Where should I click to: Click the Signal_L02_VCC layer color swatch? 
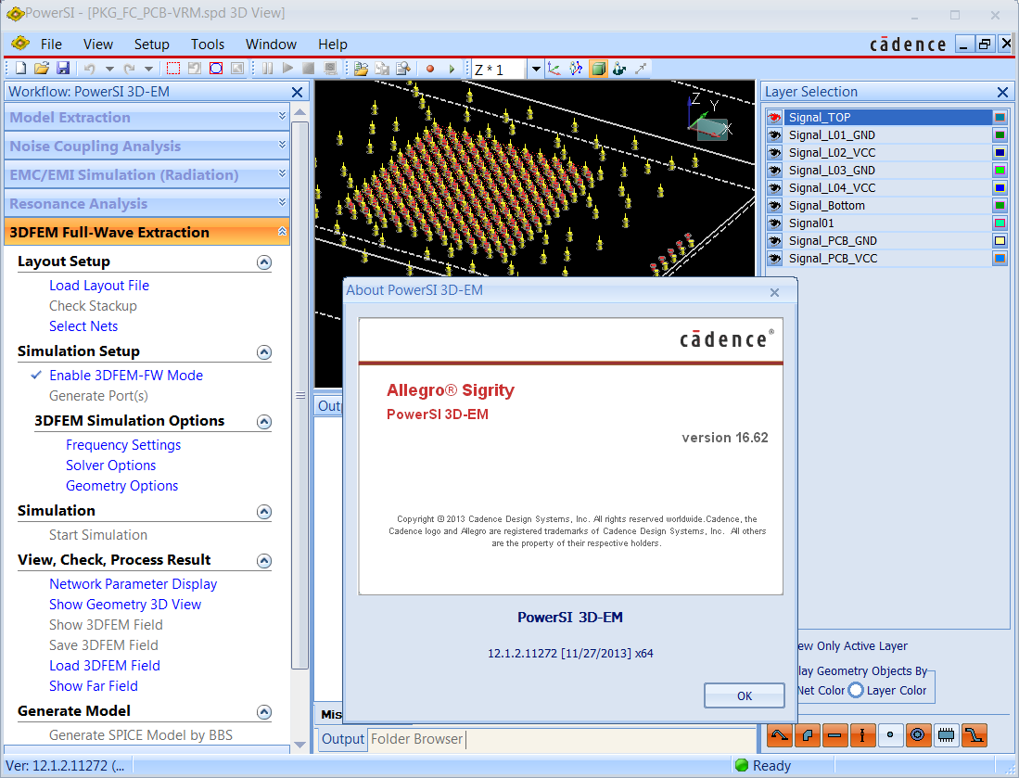click(x=1000, y=153)
